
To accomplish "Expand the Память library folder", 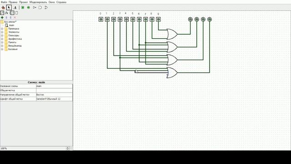I will [x=2, y=42].
